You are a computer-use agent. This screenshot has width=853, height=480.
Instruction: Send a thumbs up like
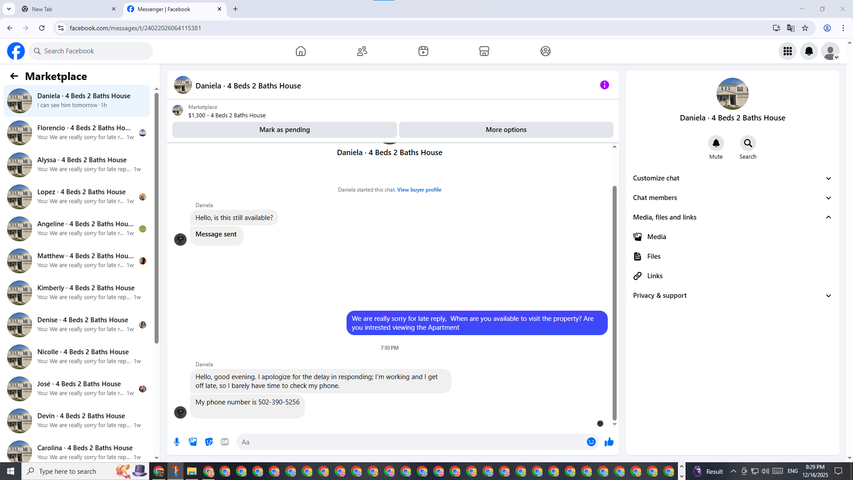(x=609, y=442)
